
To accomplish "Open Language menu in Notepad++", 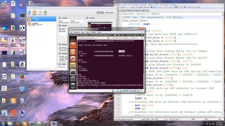I will (x=143, y=5).
